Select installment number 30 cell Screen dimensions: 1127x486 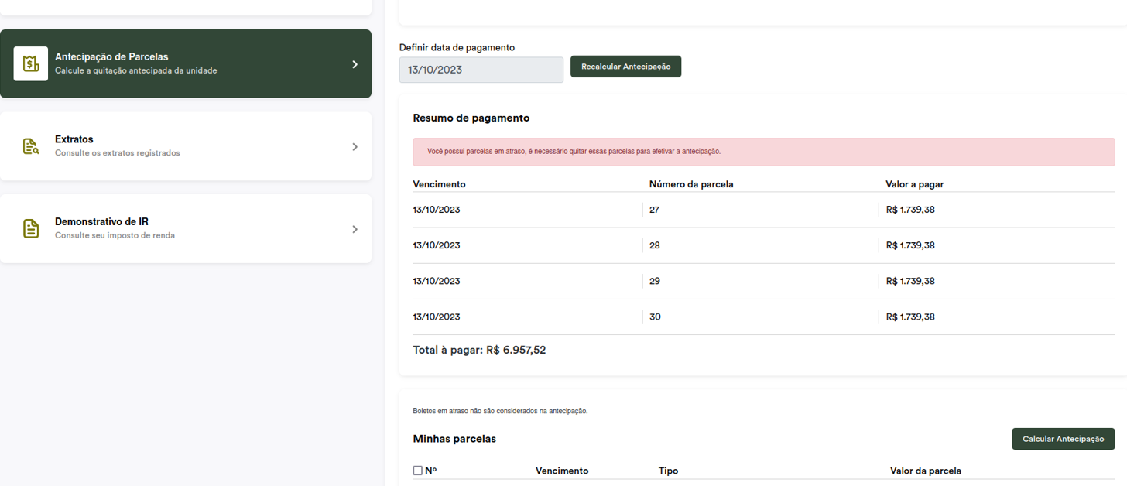[655, 317]
